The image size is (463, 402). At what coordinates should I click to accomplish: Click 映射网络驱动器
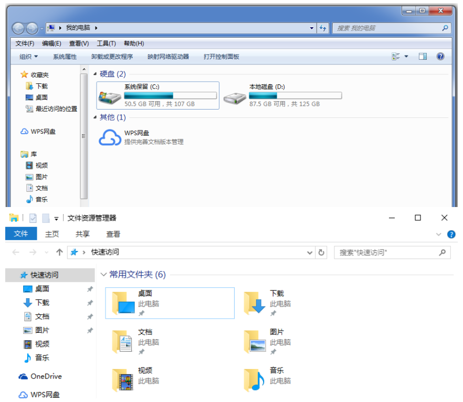[168, 57]
